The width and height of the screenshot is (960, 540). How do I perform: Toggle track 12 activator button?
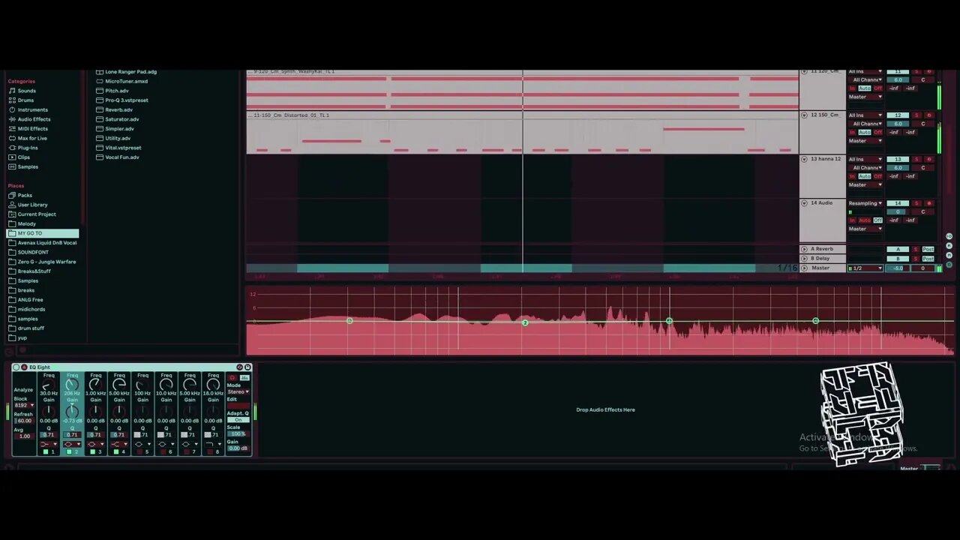(898, 115)
